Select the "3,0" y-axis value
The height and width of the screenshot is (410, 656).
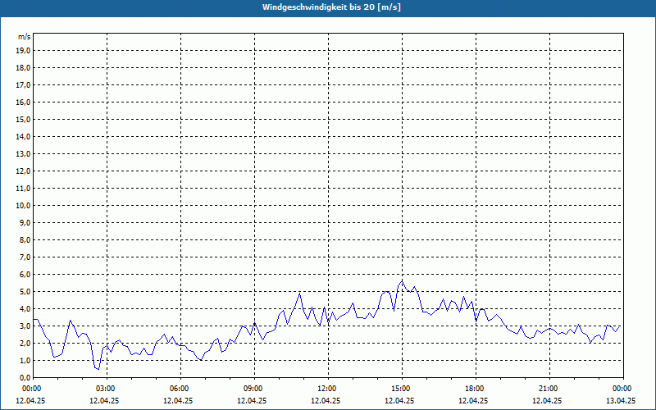(25, 326)
